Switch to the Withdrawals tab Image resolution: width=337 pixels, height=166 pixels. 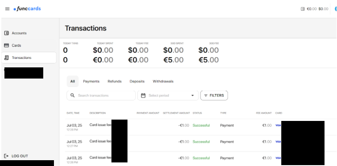pyautogui.click(x=163, y=81)
